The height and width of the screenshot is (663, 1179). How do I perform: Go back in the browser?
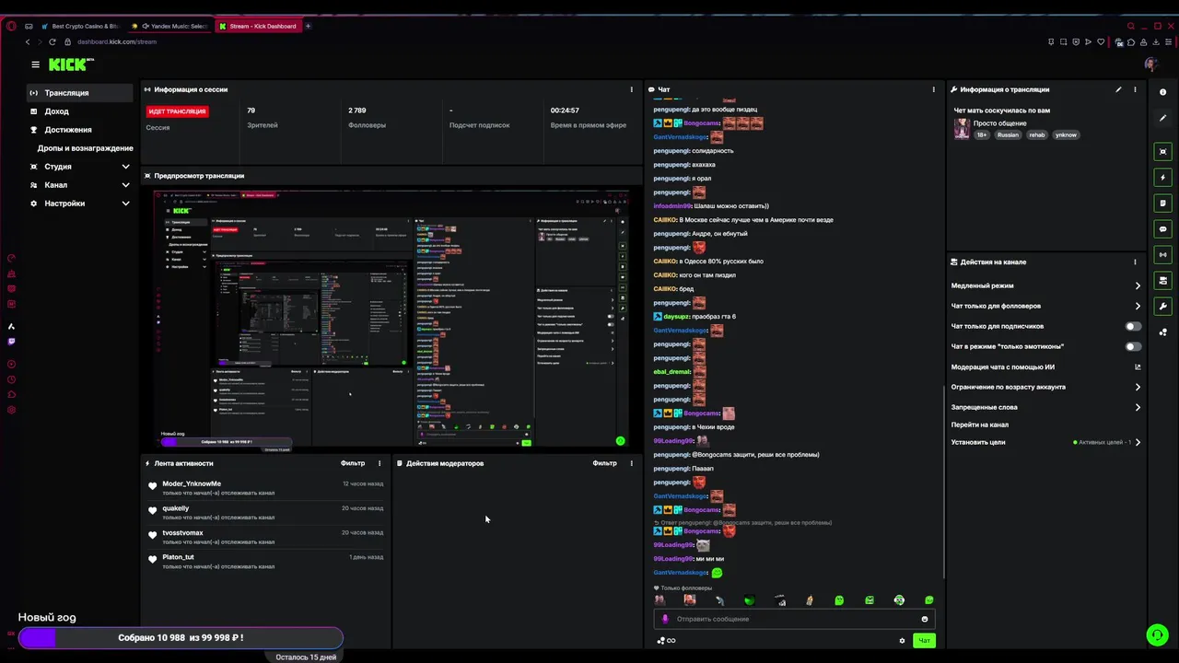(x=28, y=41)
